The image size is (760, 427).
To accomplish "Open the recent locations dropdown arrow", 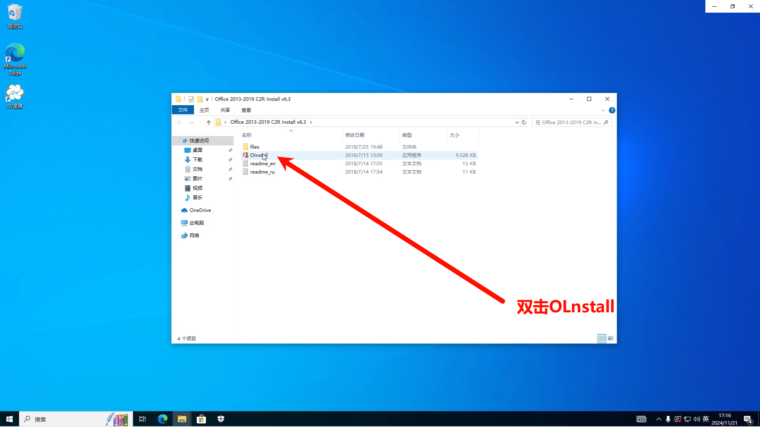I will pos(200,122).
